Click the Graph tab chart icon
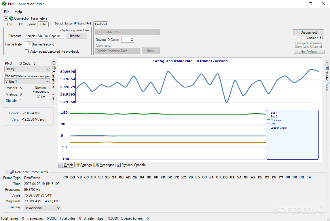 [x=61, y=165]
